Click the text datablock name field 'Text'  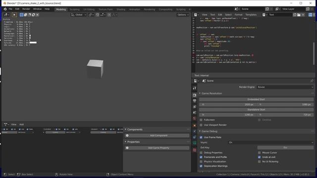tap(280, 15)
